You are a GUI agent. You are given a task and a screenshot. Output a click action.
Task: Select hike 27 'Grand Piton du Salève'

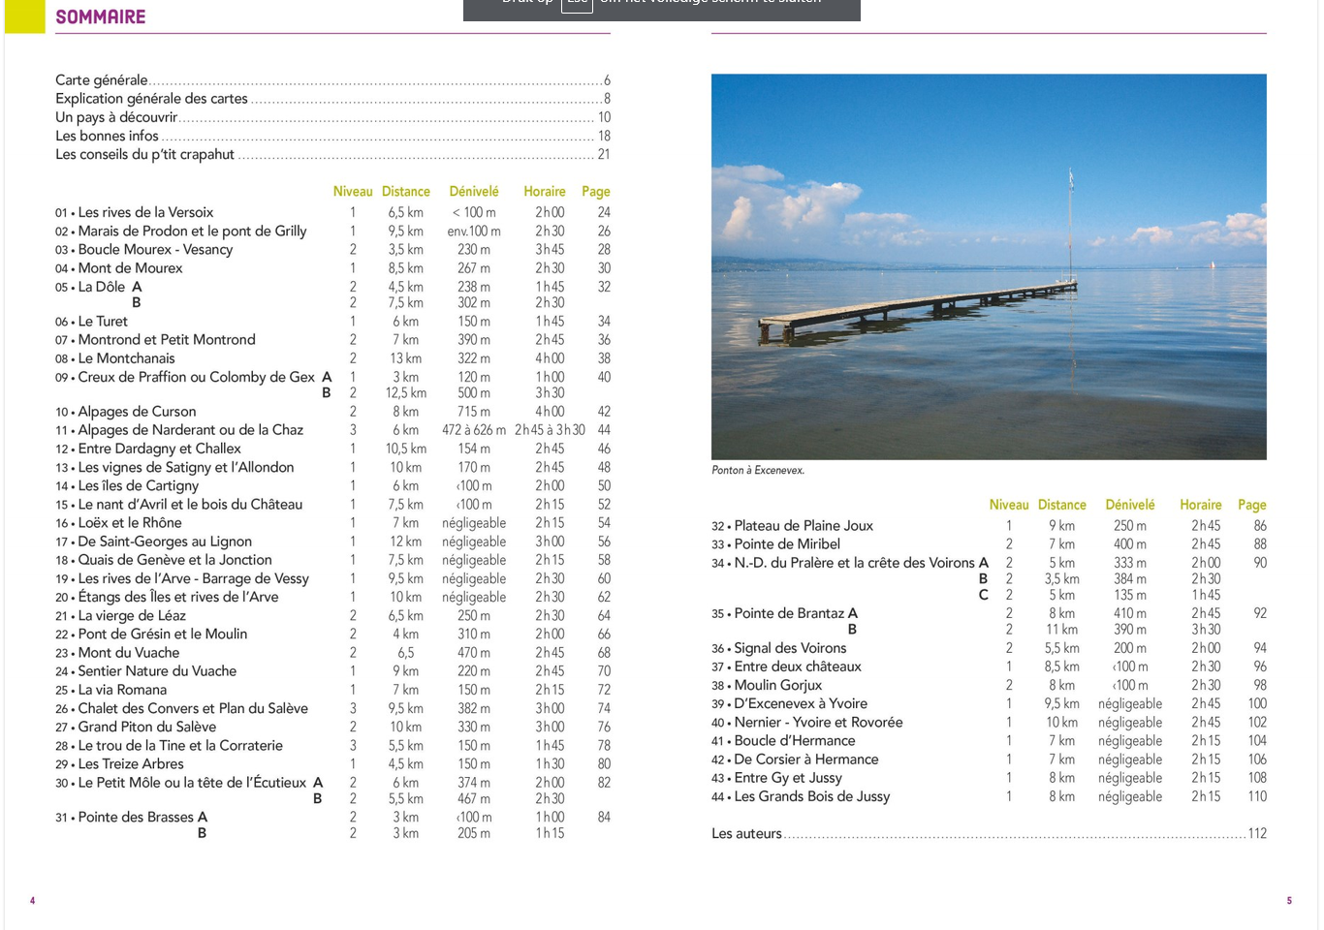146,727
